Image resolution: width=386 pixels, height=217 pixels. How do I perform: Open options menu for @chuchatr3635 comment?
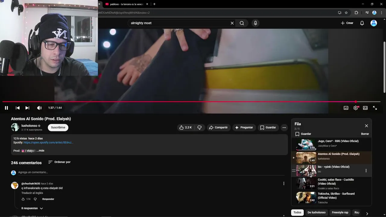tap(284, 184)
